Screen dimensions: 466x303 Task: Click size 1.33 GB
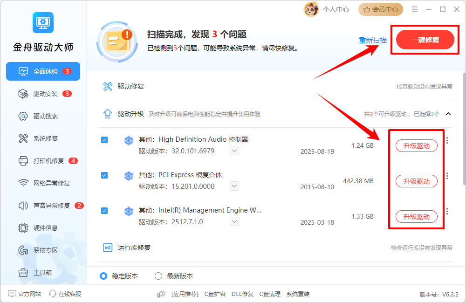[x=363, y=216]
